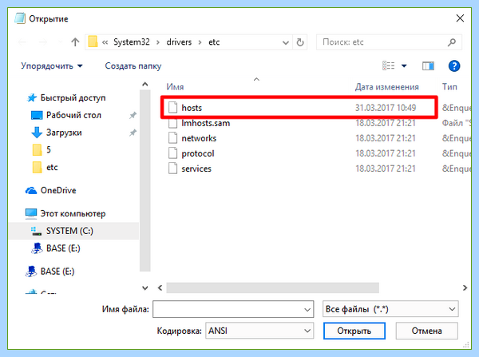Viewport: 479px width, 357px height.
Task: Open "Рабочий стол" in sidebar
Action: tap(73, 115)
